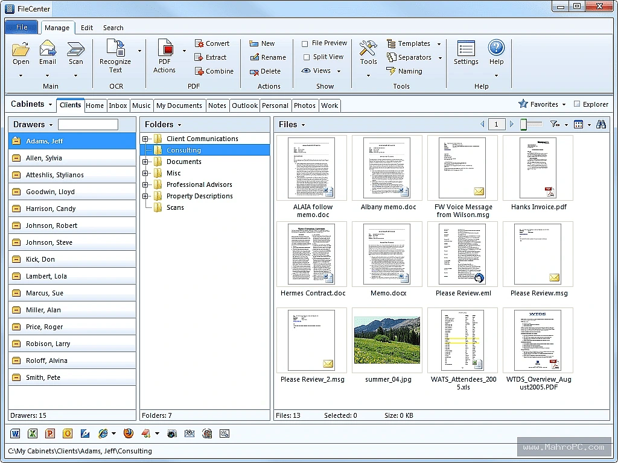Open the Tools hammer-and-wrench icon

pos(369,48)
